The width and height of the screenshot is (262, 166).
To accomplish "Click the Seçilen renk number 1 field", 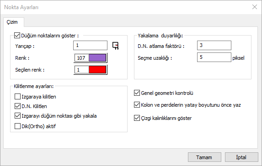I will tap(81, 70).
